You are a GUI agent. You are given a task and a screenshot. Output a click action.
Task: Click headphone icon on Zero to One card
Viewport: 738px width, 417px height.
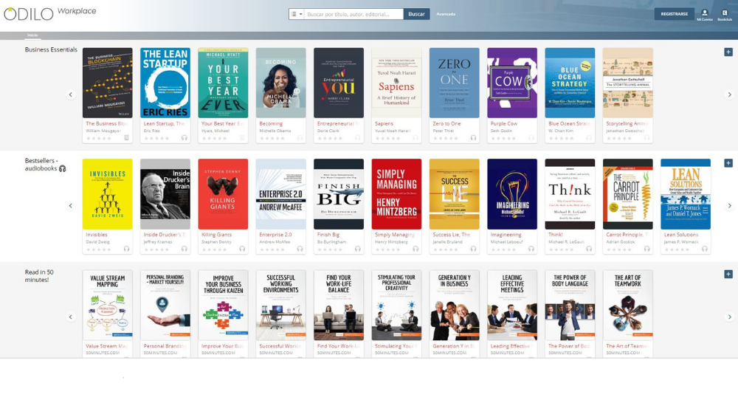click(x=473, y=138)
